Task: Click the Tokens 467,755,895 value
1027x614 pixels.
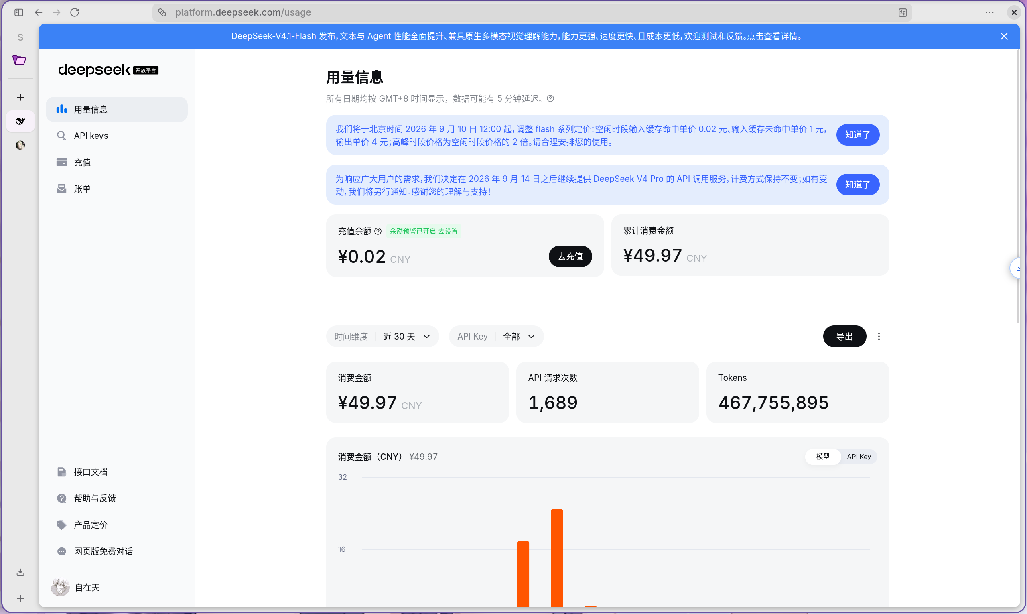Action: point(773,403)
